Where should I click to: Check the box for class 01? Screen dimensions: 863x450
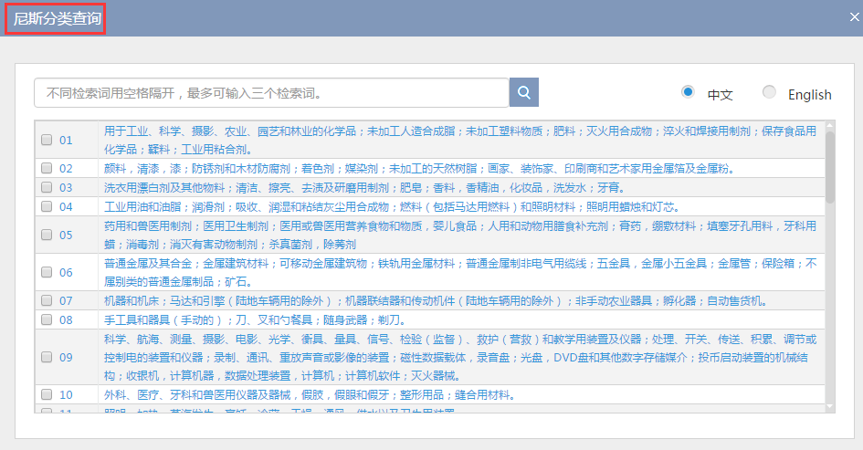tap(47, 141)
